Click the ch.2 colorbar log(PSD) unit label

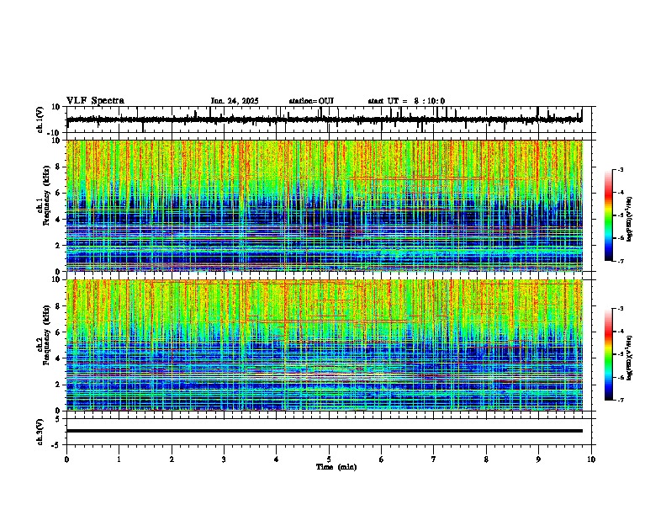pos(630,358)
